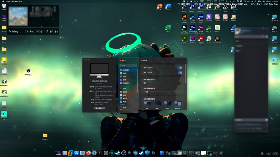This screenshot has height=157, width=280.
Task: Adjust the 全局界面显示大小 slider
Action: [162, 83]
